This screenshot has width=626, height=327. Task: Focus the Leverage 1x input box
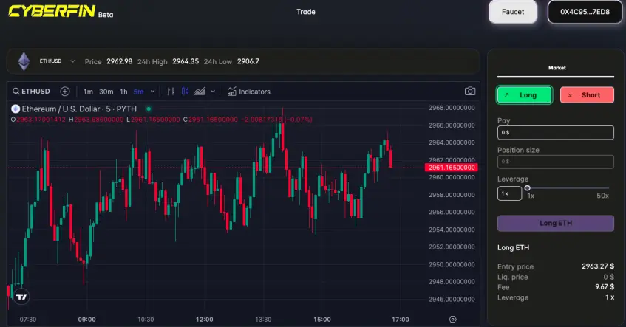509,193
